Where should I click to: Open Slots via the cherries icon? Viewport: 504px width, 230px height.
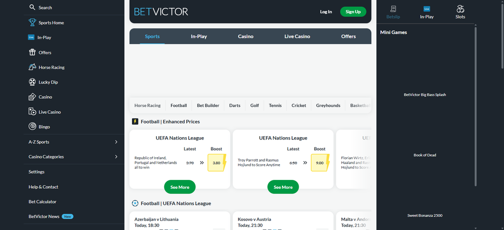[x=460, y=9]
